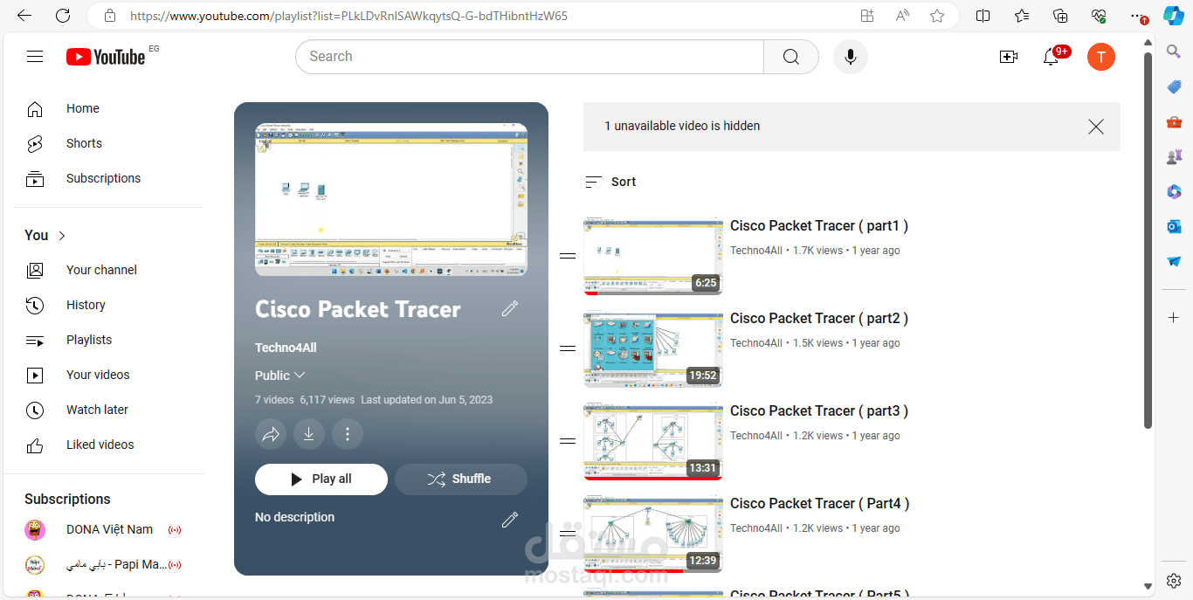Screen dimensions: 1193x600
Task: Click Play all button
Action: [x=321, y=479]
